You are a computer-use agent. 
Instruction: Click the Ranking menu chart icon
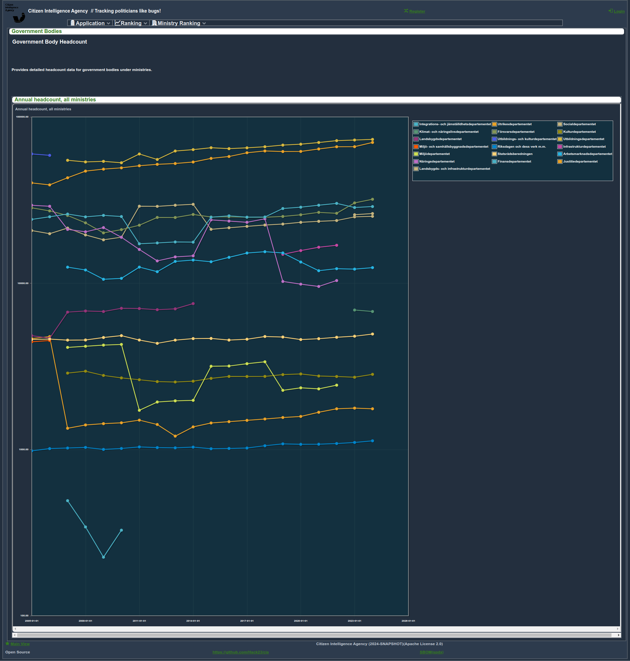(117, 23)
